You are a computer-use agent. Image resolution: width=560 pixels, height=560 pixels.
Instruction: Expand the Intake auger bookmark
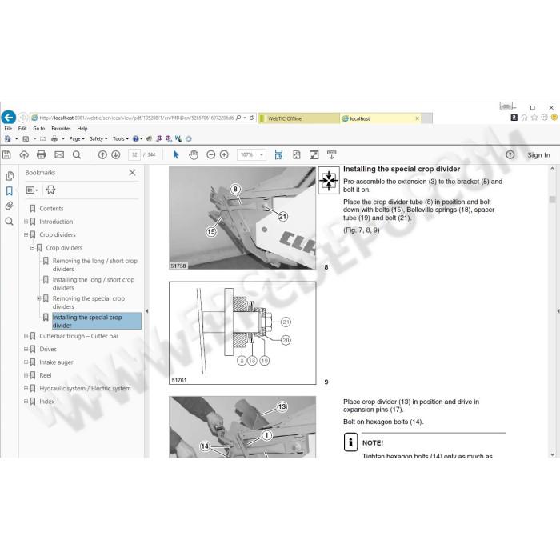(x=26, y=362)
